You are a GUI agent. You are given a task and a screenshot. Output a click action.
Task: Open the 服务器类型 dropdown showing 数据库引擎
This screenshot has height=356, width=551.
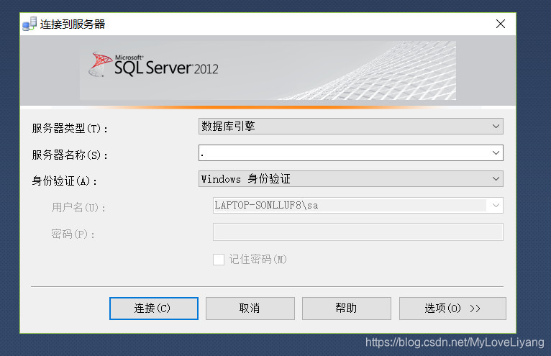[351, 126]
